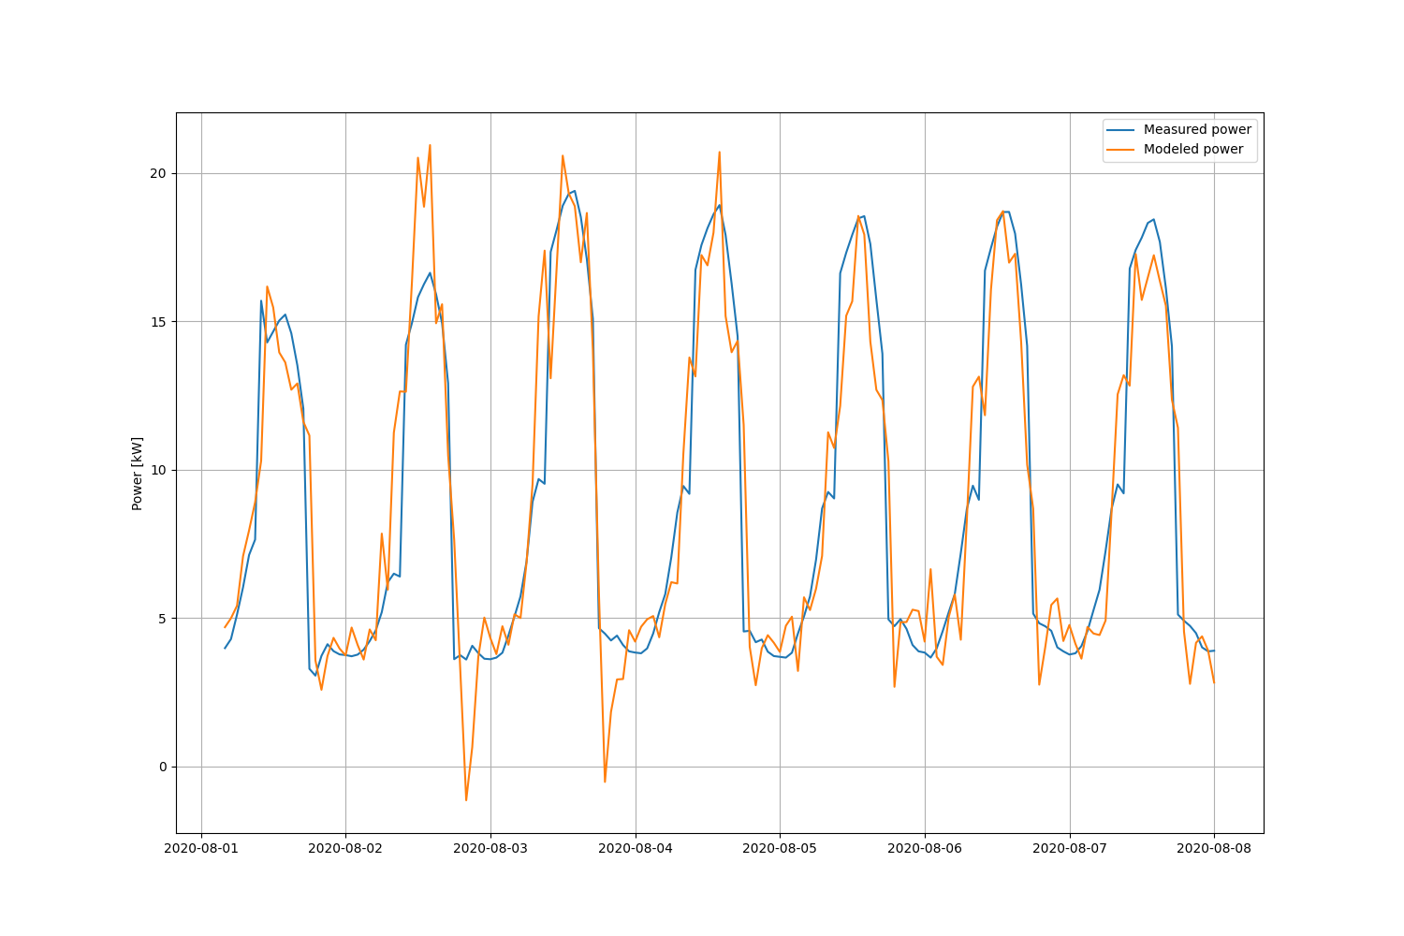
Task: Click the x-axis date 2020-08-04
Action: [x=636, y=849]
